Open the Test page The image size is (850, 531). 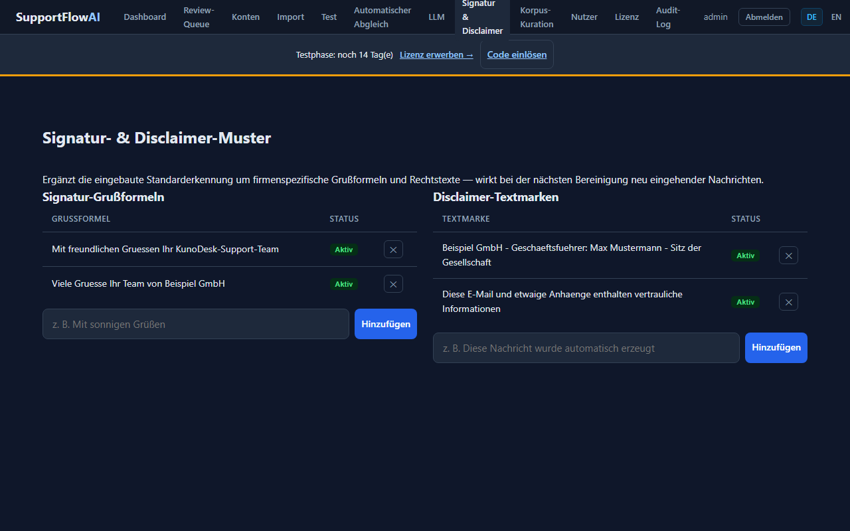tap(329, 17)
